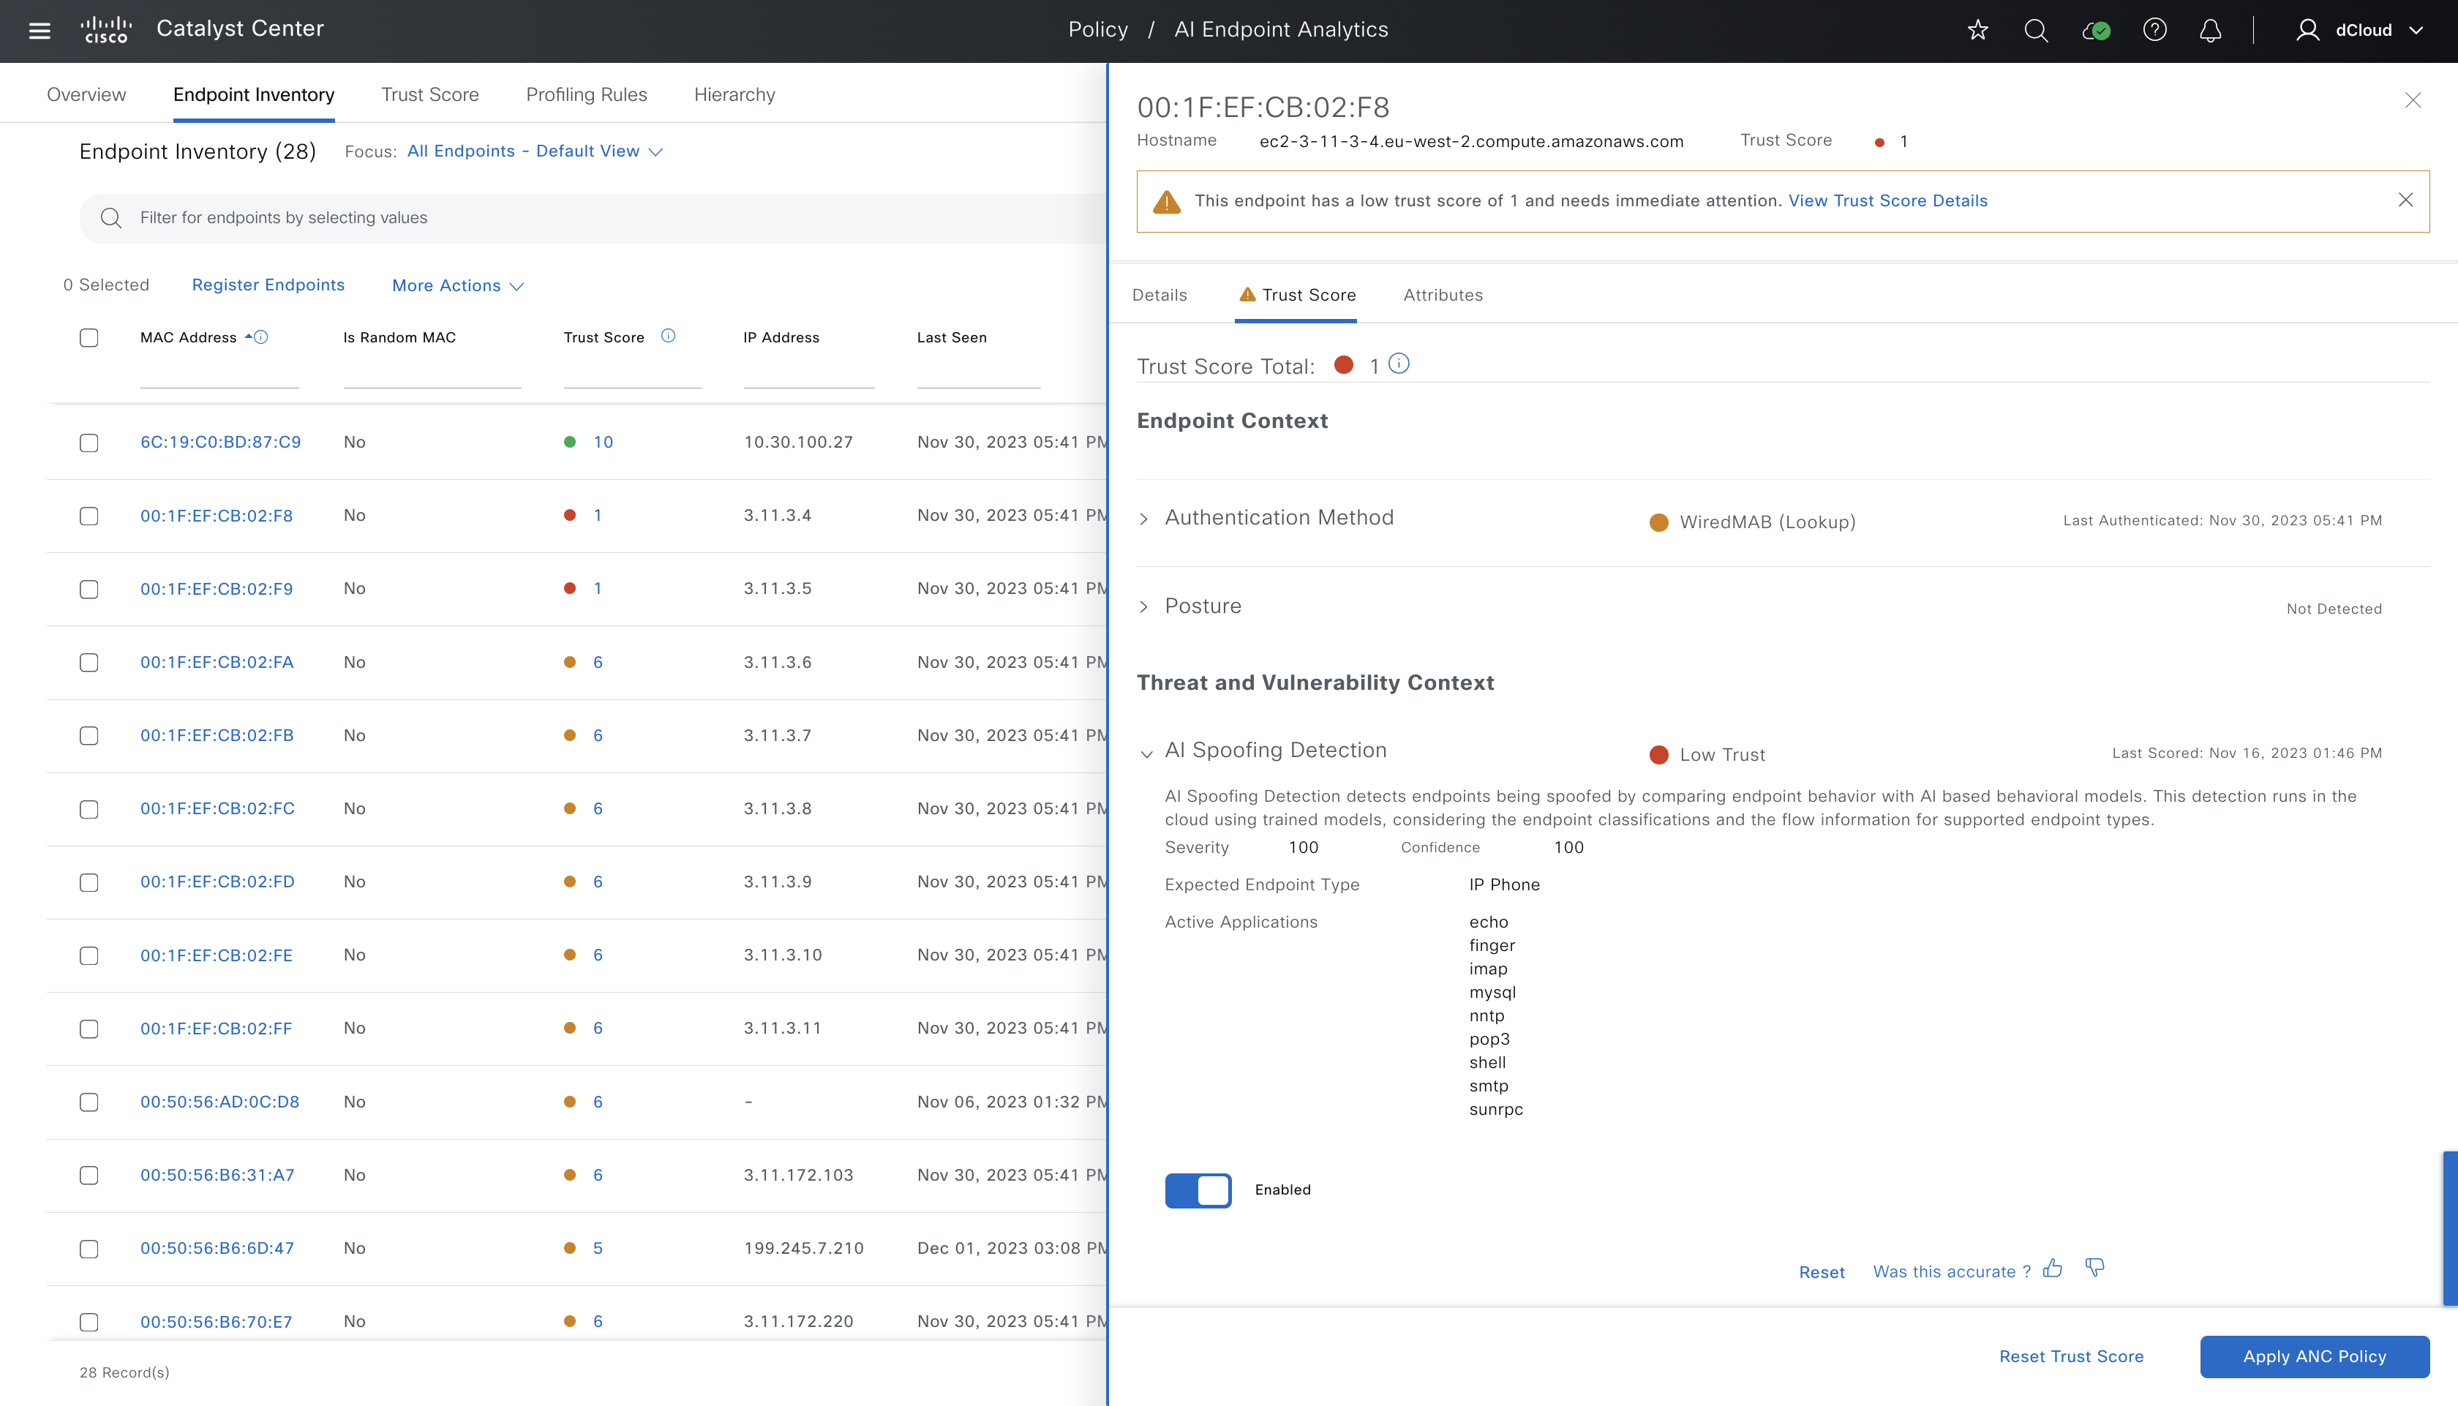Click the thumbs up accuracy icon
Screen dimensions: 2458x1406
click(2053, 1268)
